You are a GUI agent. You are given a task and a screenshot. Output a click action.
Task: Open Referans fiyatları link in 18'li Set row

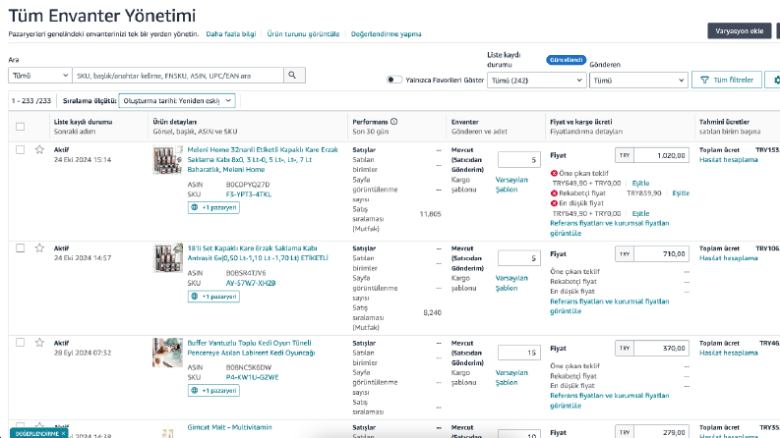click(x=610, y=305)
